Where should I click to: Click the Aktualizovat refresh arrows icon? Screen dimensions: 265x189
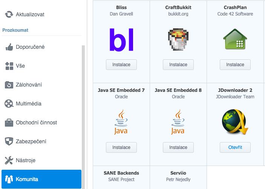pos(9,14)
